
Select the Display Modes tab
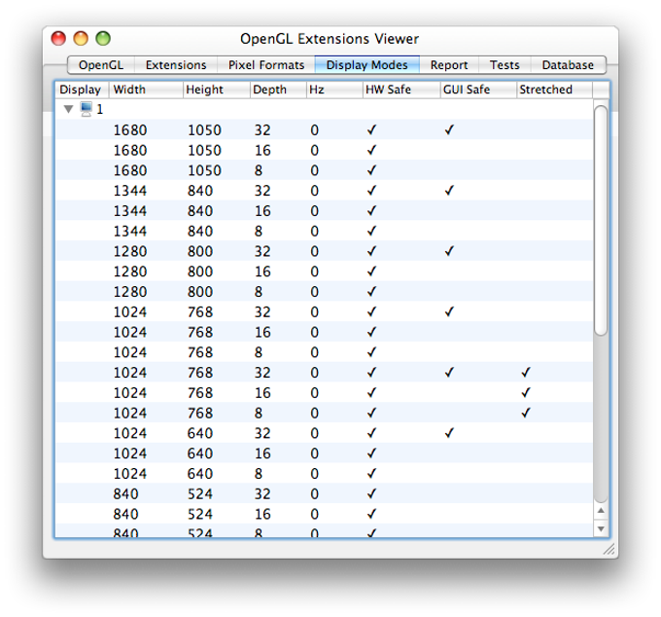366,65
